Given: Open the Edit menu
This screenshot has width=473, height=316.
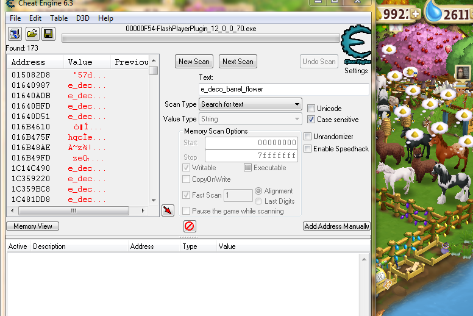Looking at the screenshot, I should (x=35, y=18).
